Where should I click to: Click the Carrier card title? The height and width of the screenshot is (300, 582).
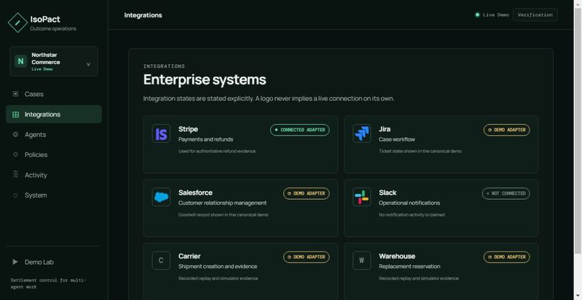(x=189, y=256)
